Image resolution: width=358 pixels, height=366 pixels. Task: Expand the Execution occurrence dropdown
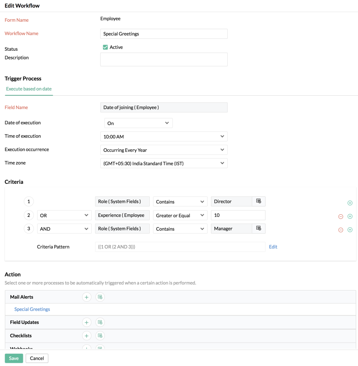163,150
